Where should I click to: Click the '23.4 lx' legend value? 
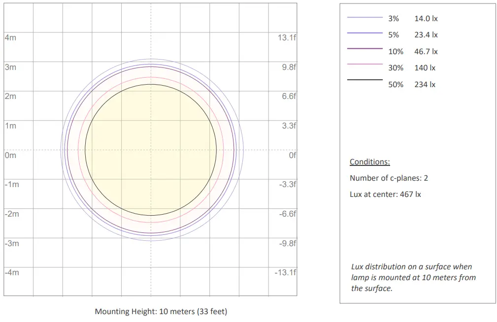[x=426, y=35]
